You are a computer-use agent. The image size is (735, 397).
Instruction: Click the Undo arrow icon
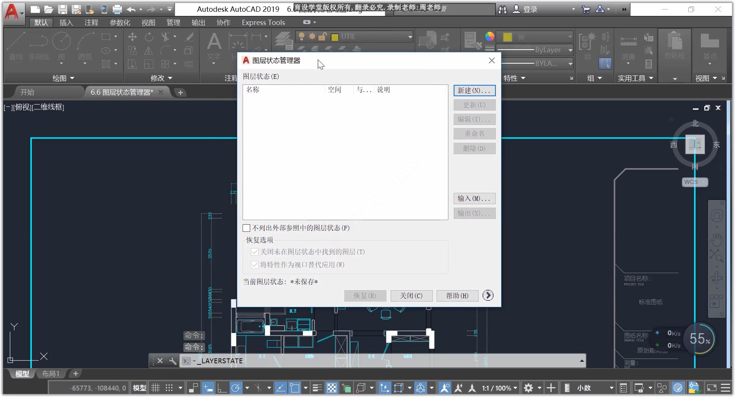pyautogui.click(x=131, y=9)
